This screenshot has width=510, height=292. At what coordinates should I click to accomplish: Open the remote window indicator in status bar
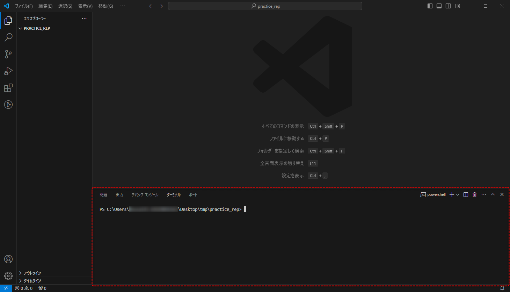6,288
